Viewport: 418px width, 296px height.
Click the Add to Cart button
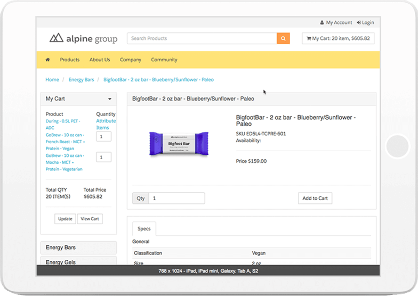315,198
